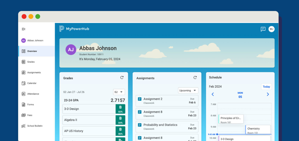
Task: Open the messages chat icon
Action: click(263, 29)
